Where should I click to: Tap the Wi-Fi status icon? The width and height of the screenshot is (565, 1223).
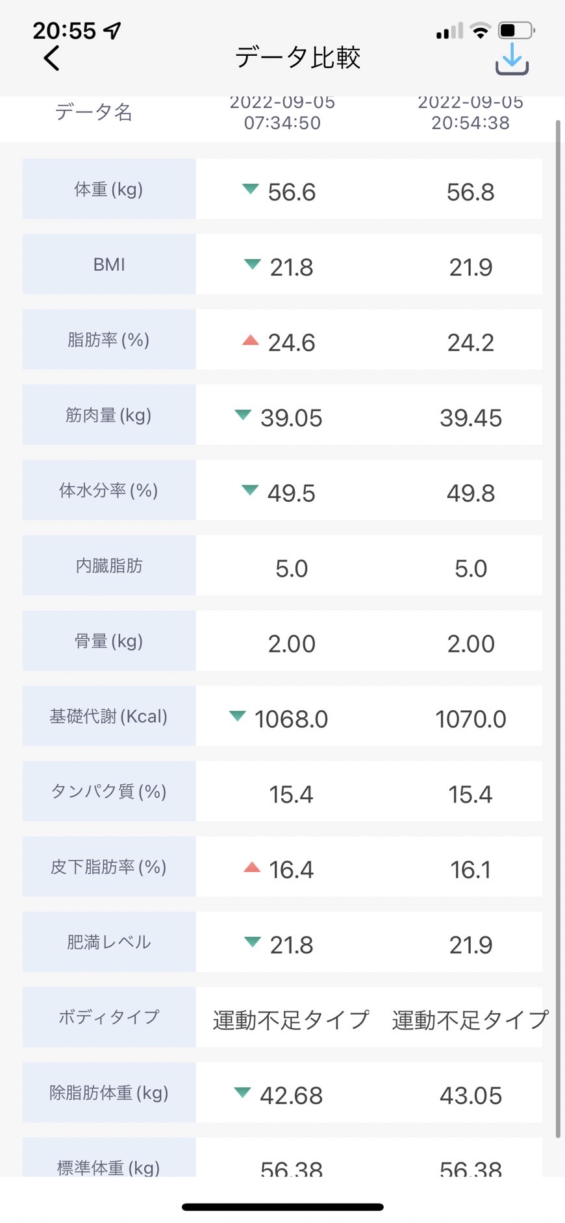pyautogui.click(x=481, y=30)
